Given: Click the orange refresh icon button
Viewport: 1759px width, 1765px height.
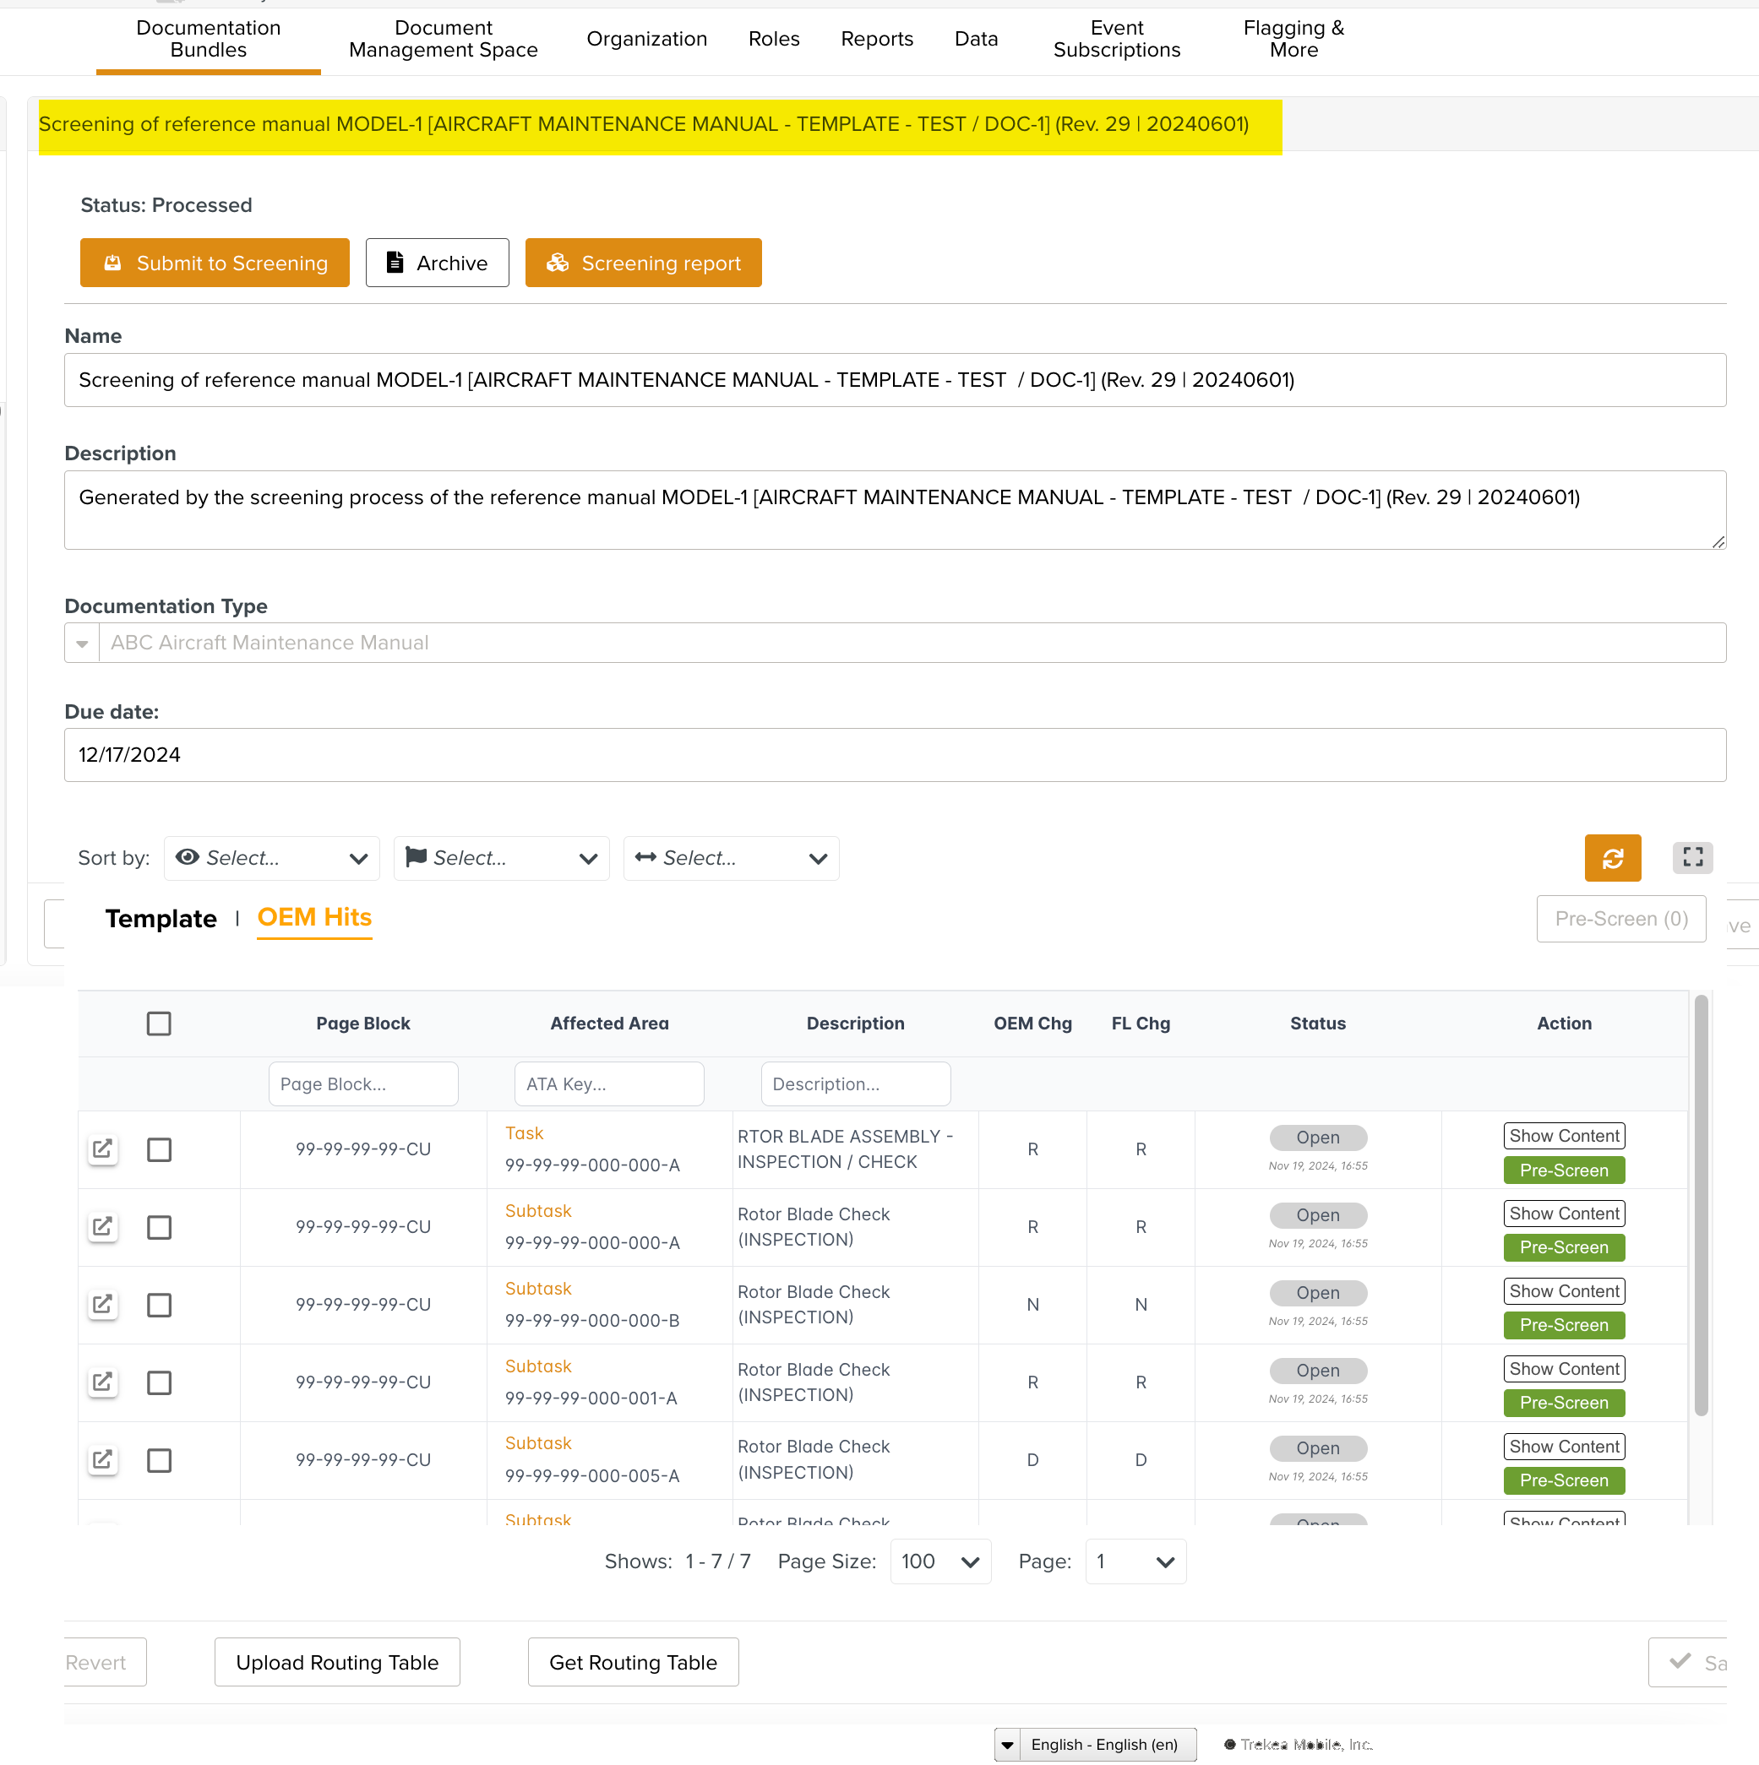Looking at the screenshot, I should point(1612,858).
